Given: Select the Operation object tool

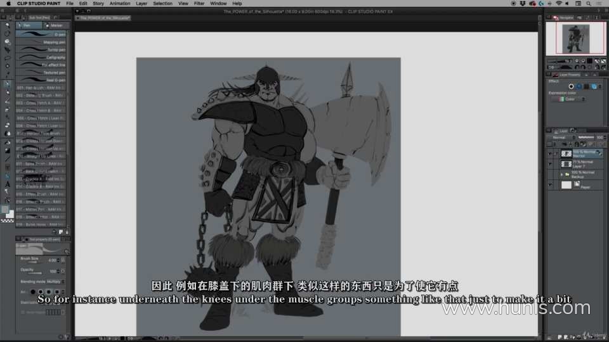Looking at the screenshot, I should tap(7, 42).
